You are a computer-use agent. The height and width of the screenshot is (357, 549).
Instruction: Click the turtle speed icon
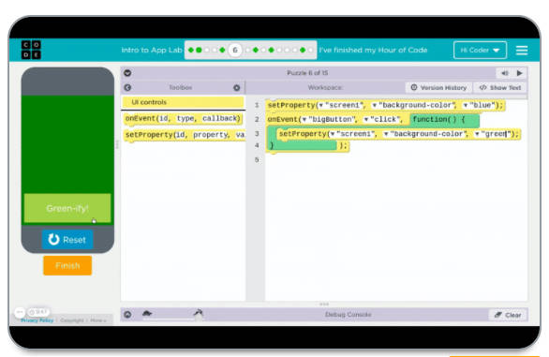pyautogui.click(x=147, y=314)
